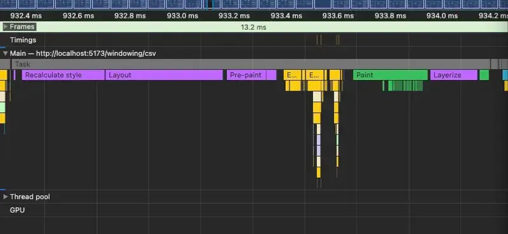Click the GPU track label
Screen dimensions: 508x234
click(17, 210)
